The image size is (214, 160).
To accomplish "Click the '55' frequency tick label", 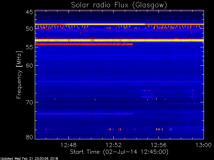I will click(x=29, y=47).
